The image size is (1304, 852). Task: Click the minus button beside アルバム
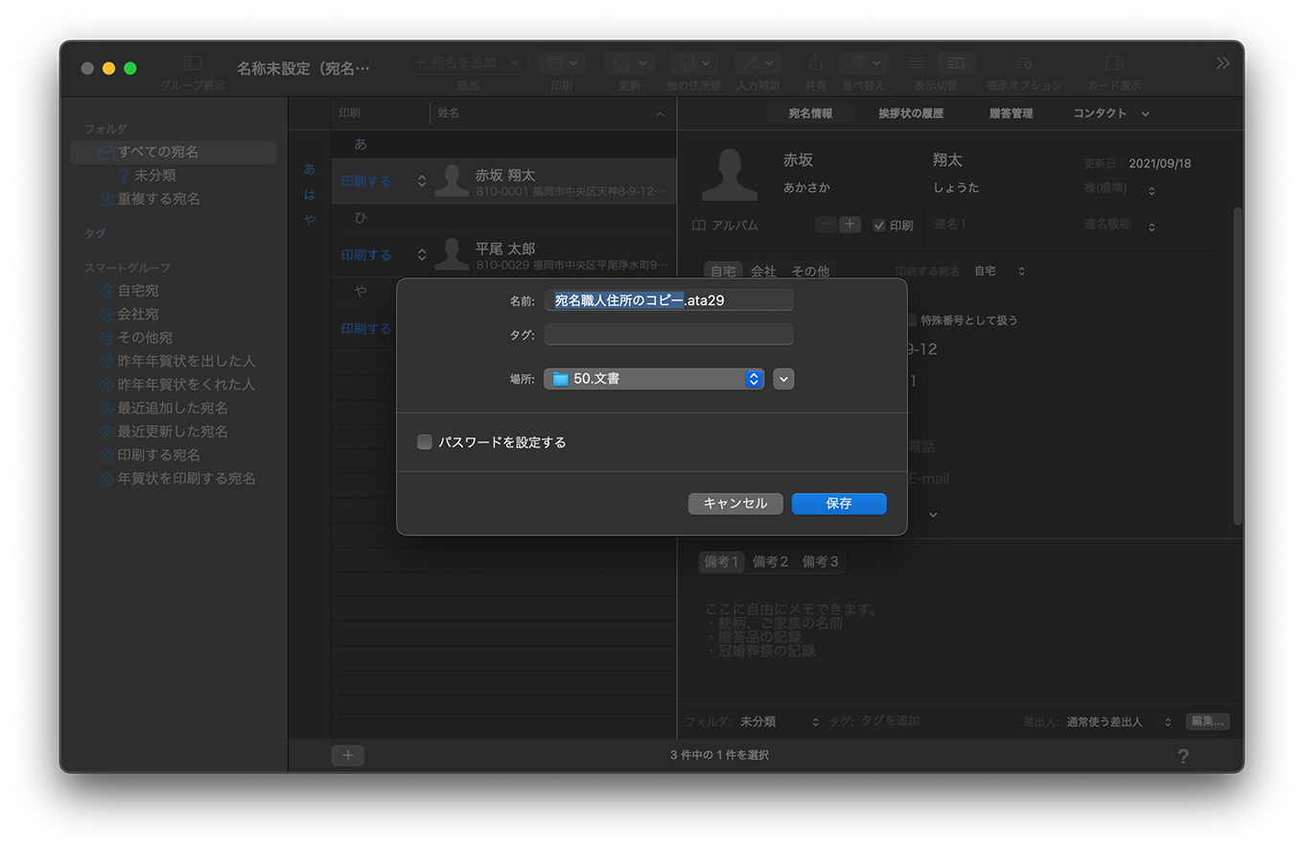coord(827,225)
